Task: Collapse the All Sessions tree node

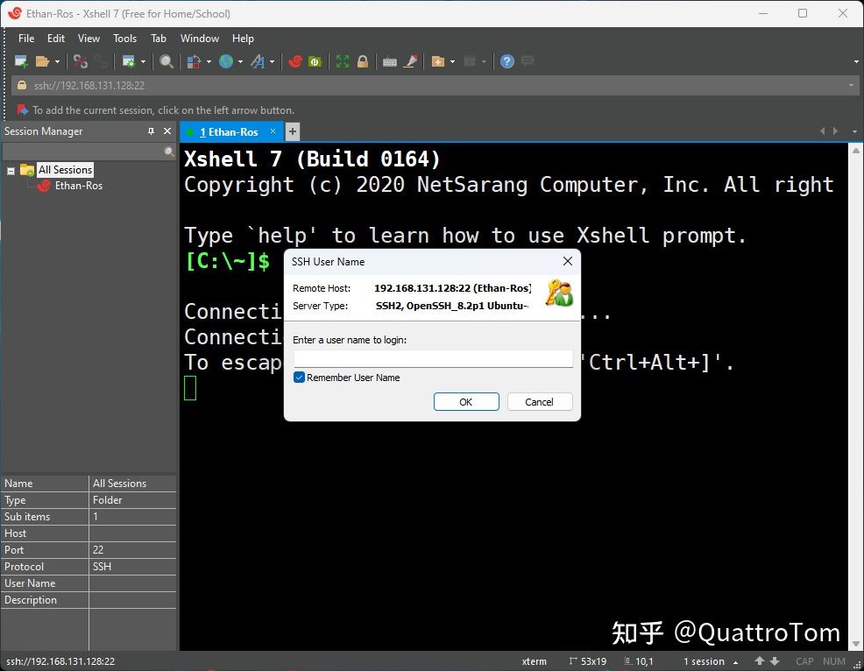Action: [11, 171]
